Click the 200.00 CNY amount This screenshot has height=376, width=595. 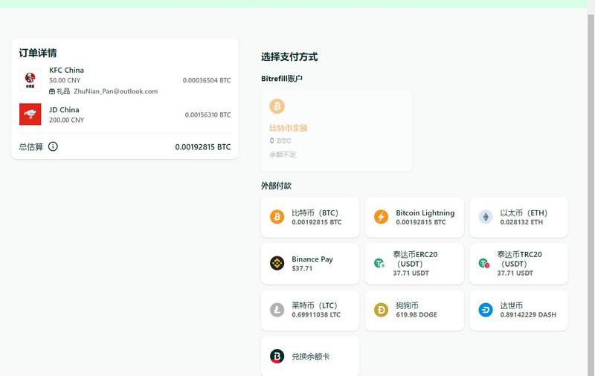66,120
